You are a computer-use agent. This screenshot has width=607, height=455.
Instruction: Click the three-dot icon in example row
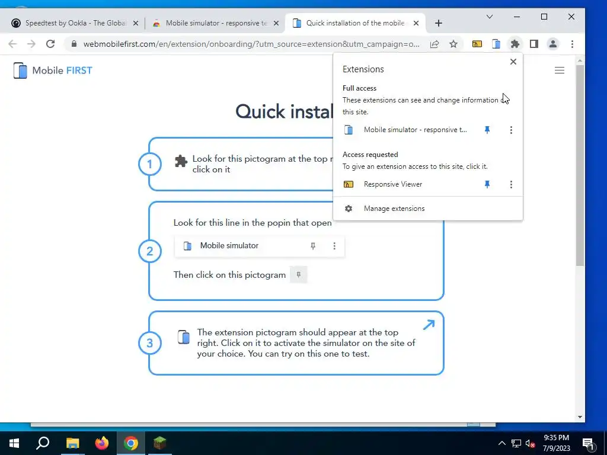click(334, 246)
